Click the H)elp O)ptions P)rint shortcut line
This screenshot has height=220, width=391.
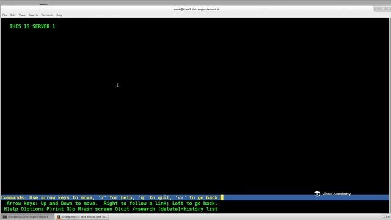(x=111, y=209)
